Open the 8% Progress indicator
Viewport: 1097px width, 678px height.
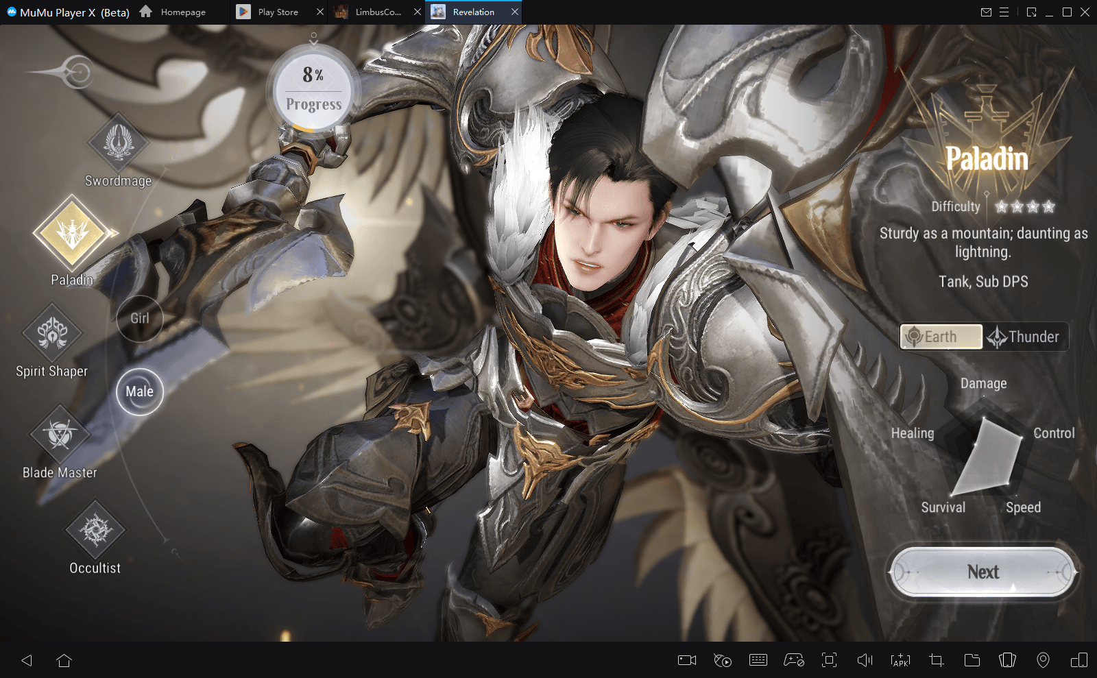pos(313,91)
